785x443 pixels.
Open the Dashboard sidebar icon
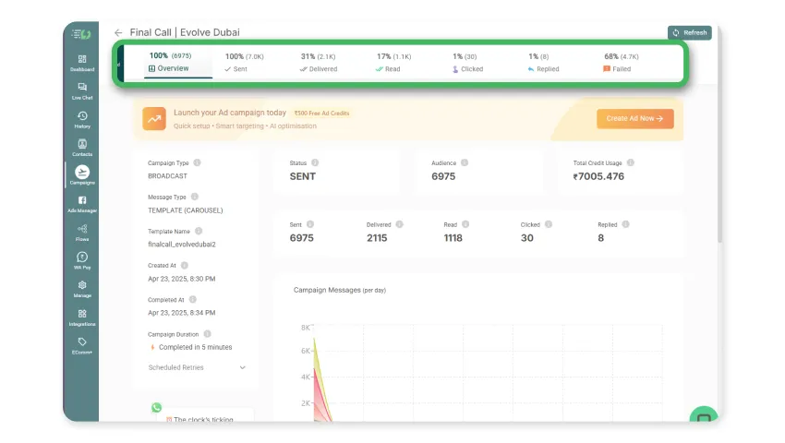coord(82,63)
